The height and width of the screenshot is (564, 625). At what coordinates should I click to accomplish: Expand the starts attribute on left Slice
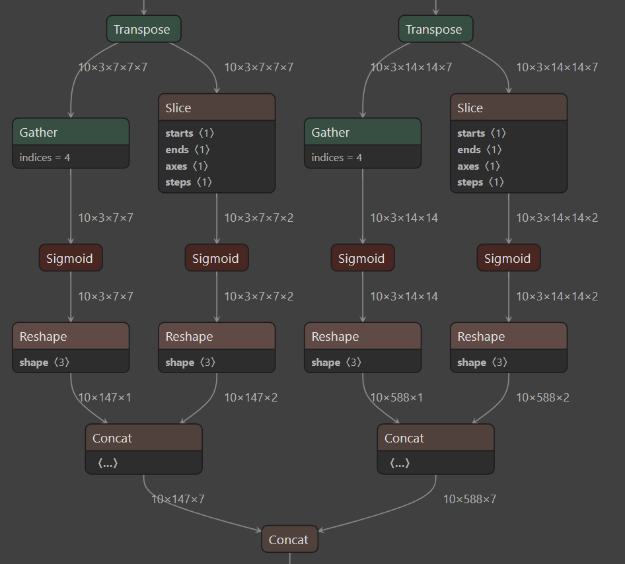coord(190,133)
